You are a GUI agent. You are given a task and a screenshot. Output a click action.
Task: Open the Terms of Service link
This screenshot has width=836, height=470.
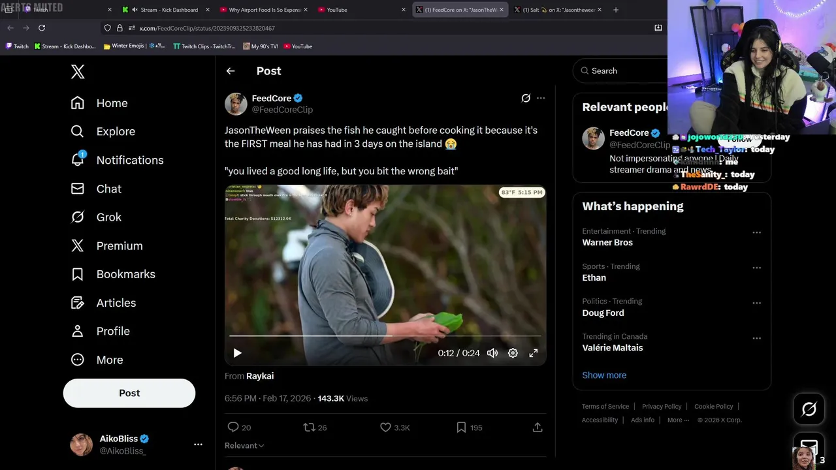(x=605, y=407)
